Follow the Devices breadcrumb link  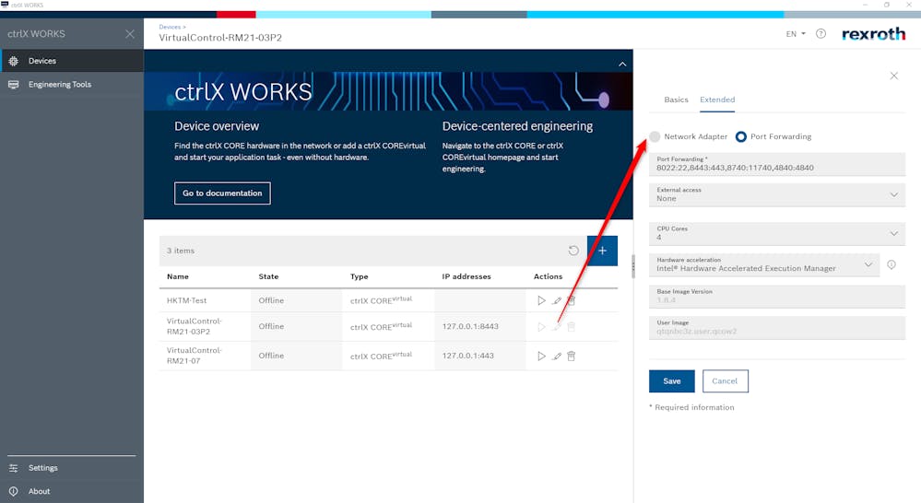pyautogui.click(x=170, y=27)
